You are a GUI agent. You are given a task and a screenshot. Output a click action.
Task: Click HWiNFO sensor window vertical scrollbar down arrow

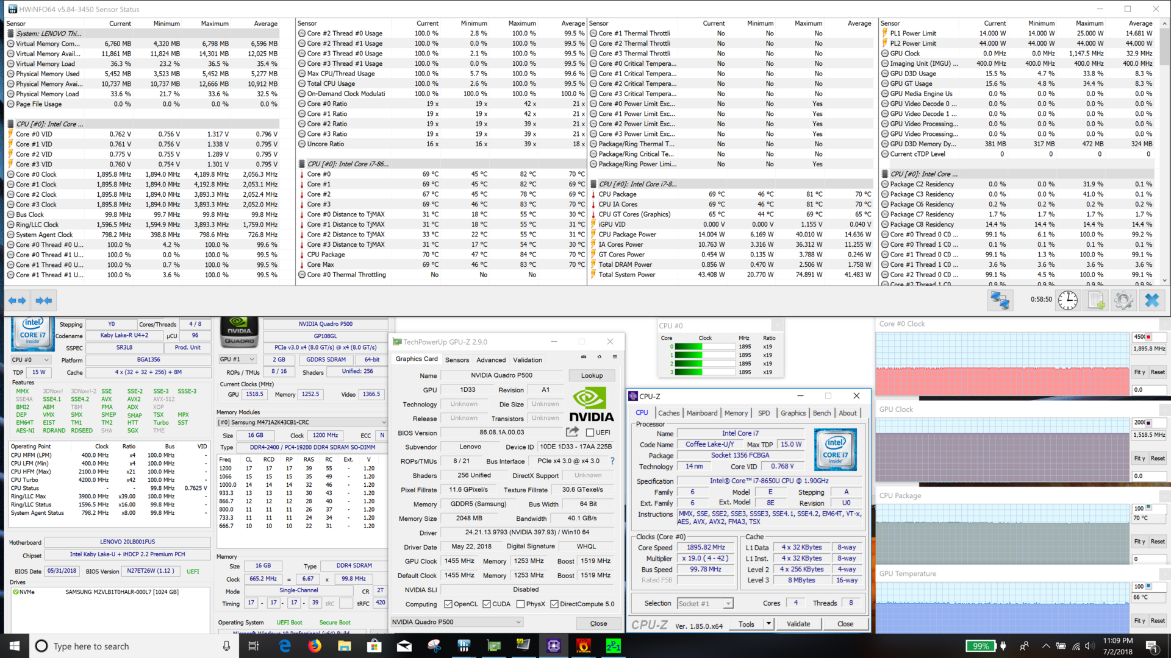pyautogui.click(x=1166, y=280)
